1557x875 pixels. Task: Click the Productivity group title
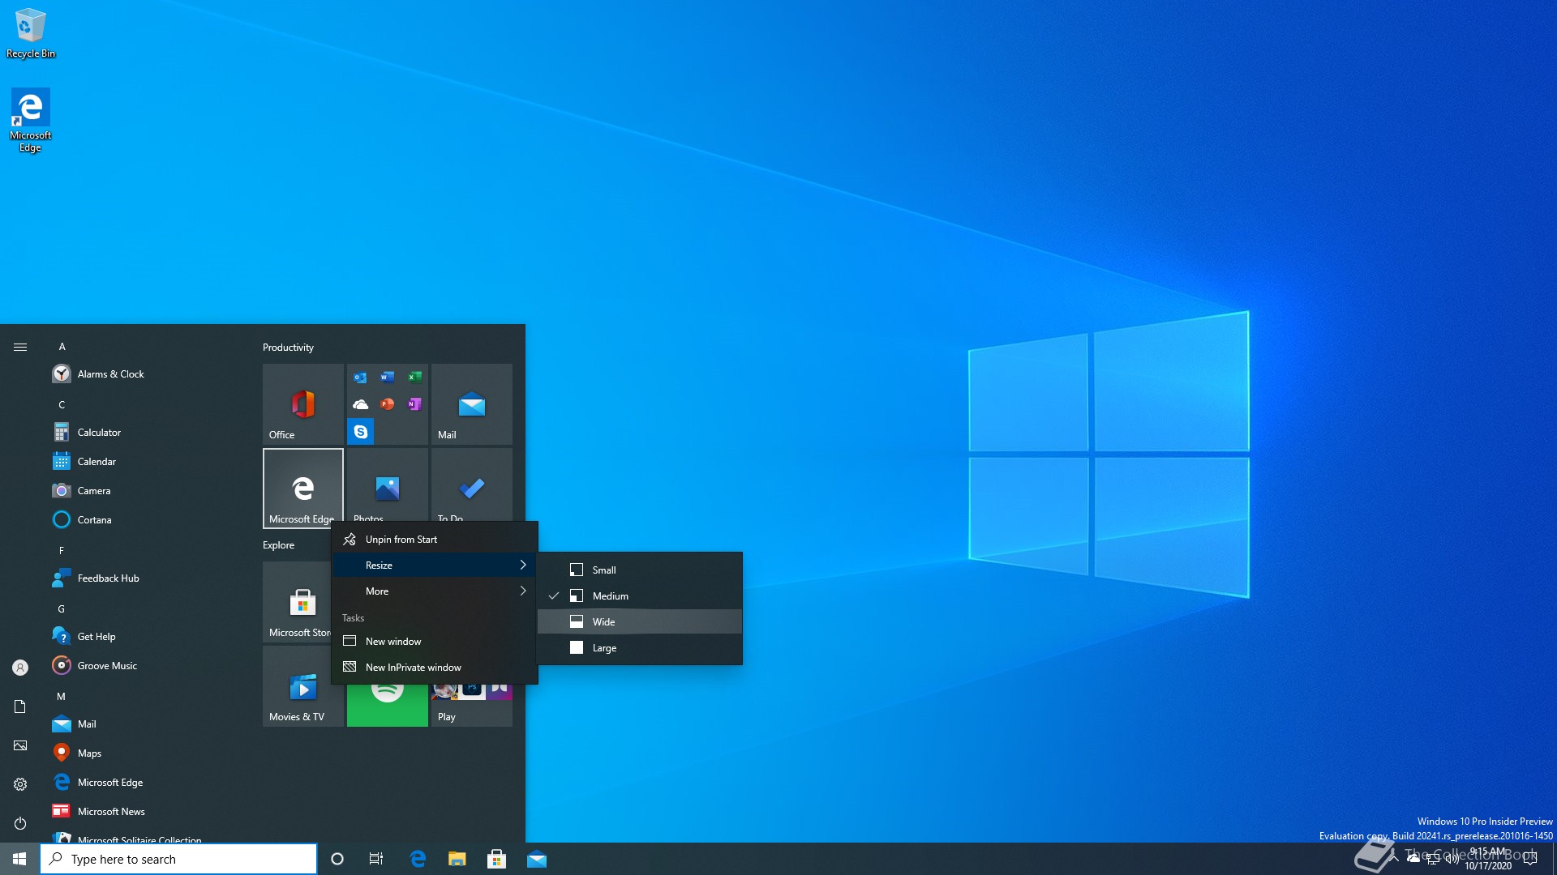tap(288, 348)
